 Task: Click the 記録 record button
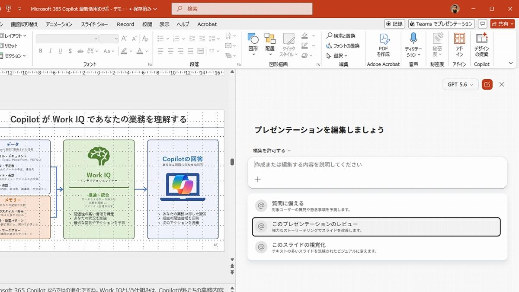coord(394,24)
